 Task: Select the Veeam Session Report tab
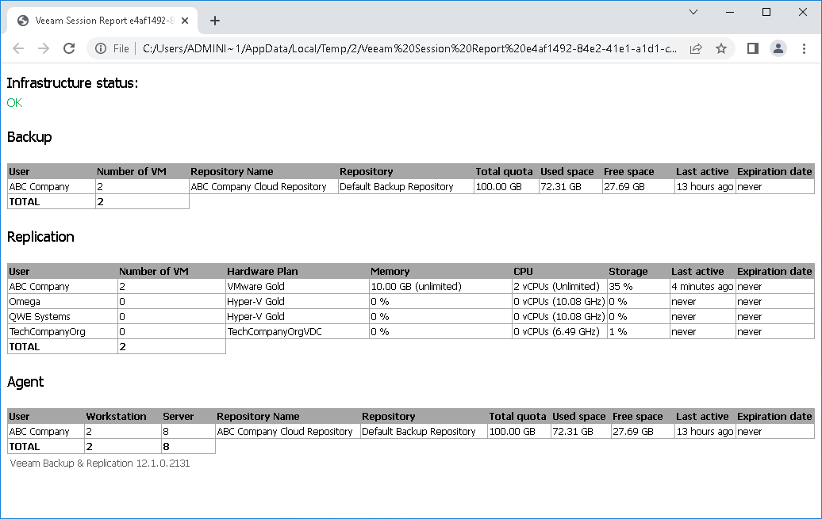pos(103,21)
